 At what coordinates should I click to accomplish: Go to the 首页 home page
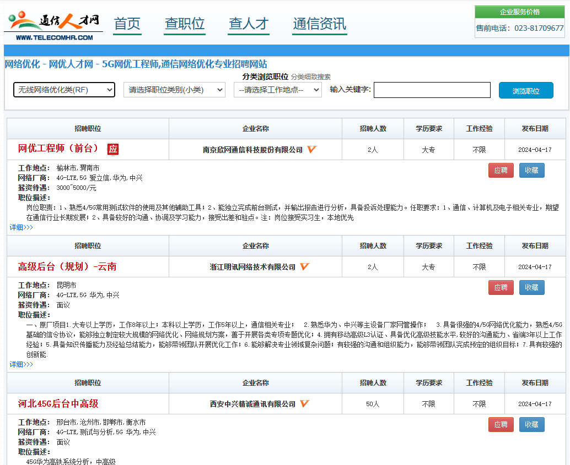click(x=127, y=24)
